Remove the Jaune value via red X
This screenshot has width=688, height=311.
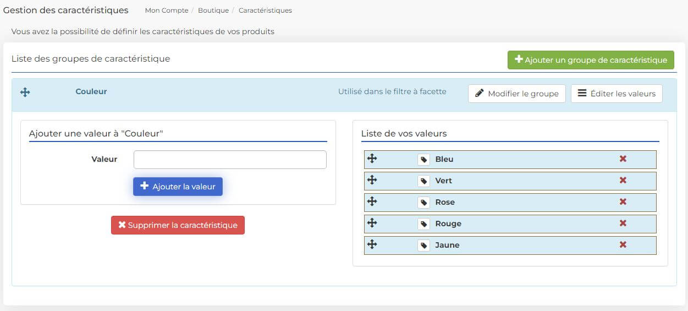point(623,244)
